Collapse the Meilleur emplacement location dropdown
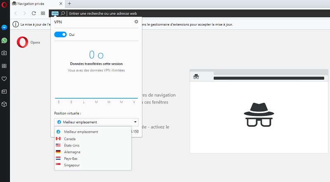330x182 pixels. click(x=97, y=122)
